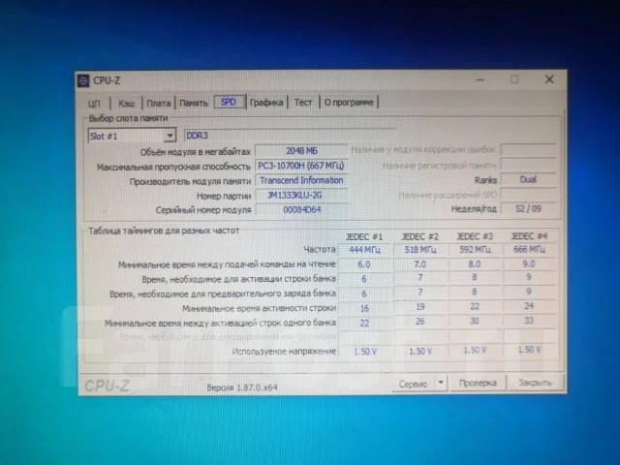620x465 pixels.
Task: Click the Частота row label
Action: point(320,250)
